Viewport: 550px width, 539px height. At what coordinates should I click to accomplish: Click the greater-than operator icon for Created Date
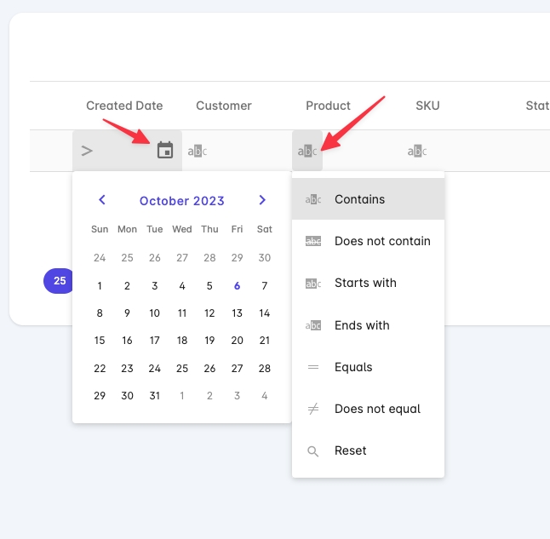click(87, 151)
